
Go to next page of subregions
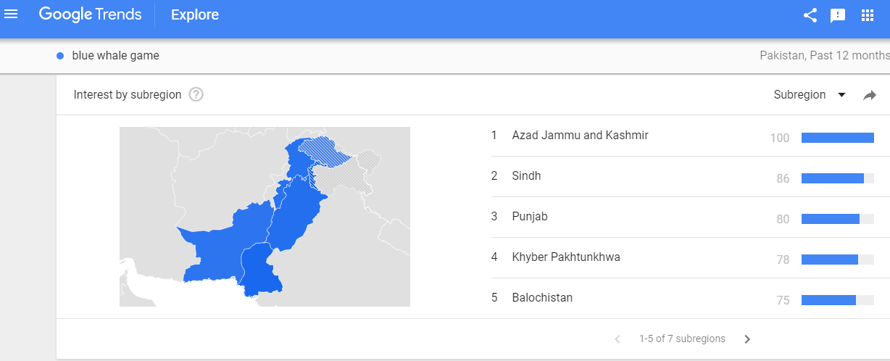click(747, 339)
